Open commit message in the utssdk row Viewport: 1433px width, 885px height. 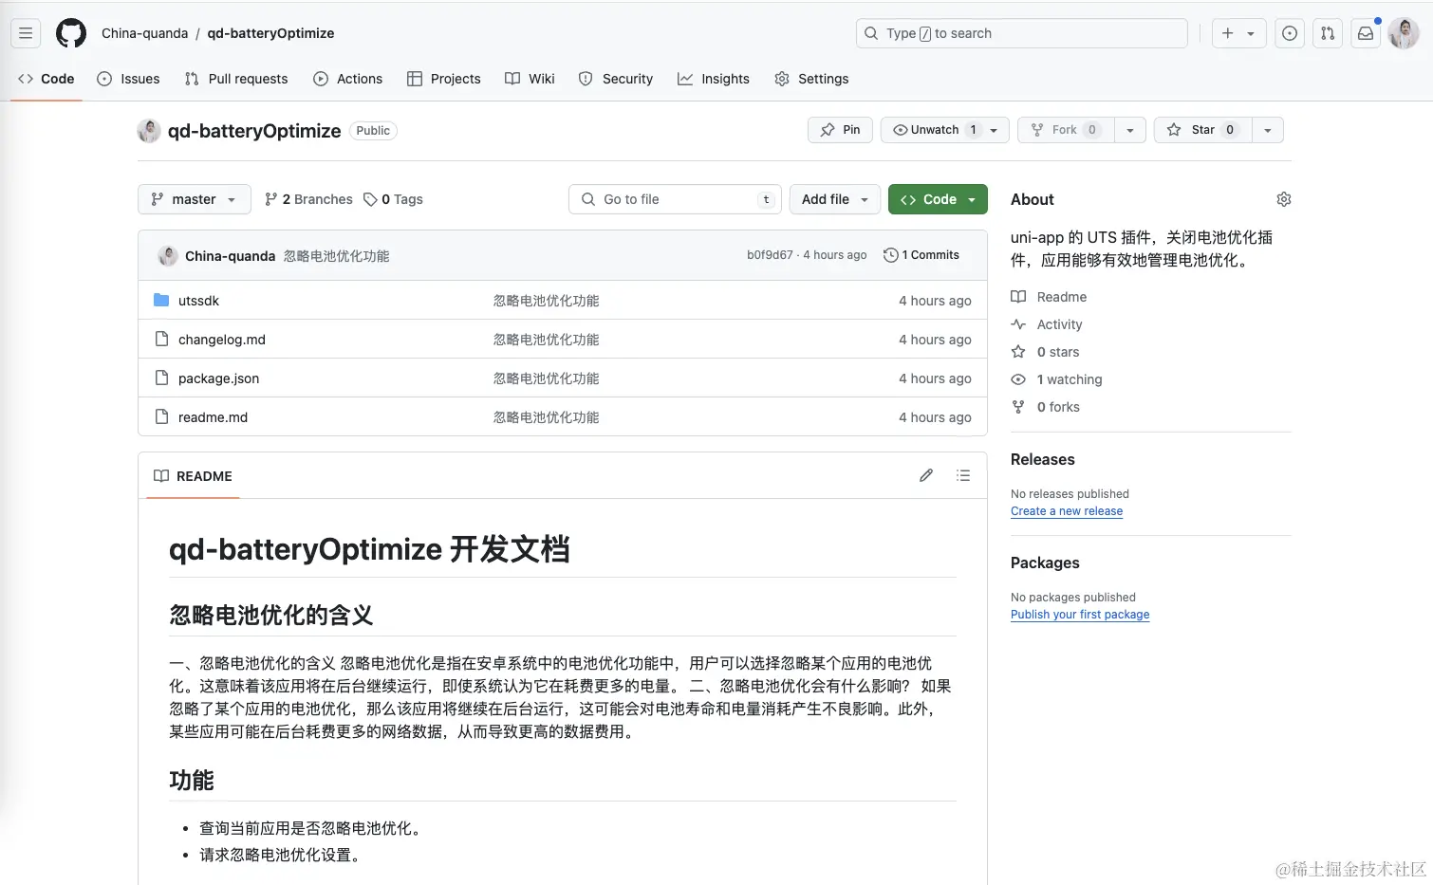pos(547,301)
